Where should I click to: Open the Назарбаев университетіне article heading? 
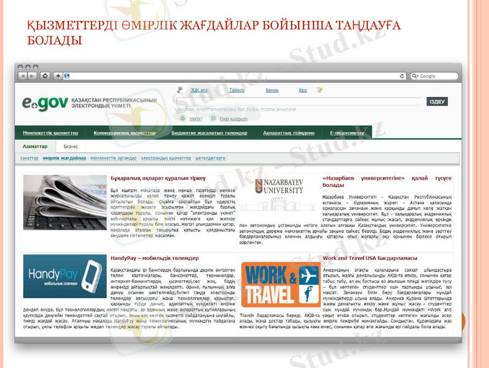(386, 182)
